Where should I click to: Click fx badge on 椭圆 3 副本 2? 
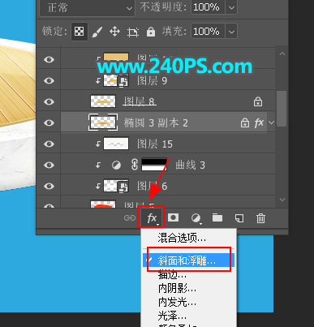tap(259, 123)
